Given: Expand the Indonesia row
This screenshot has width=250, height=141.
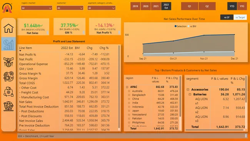Looking at the screenshot, I should (x=129, y=107).
